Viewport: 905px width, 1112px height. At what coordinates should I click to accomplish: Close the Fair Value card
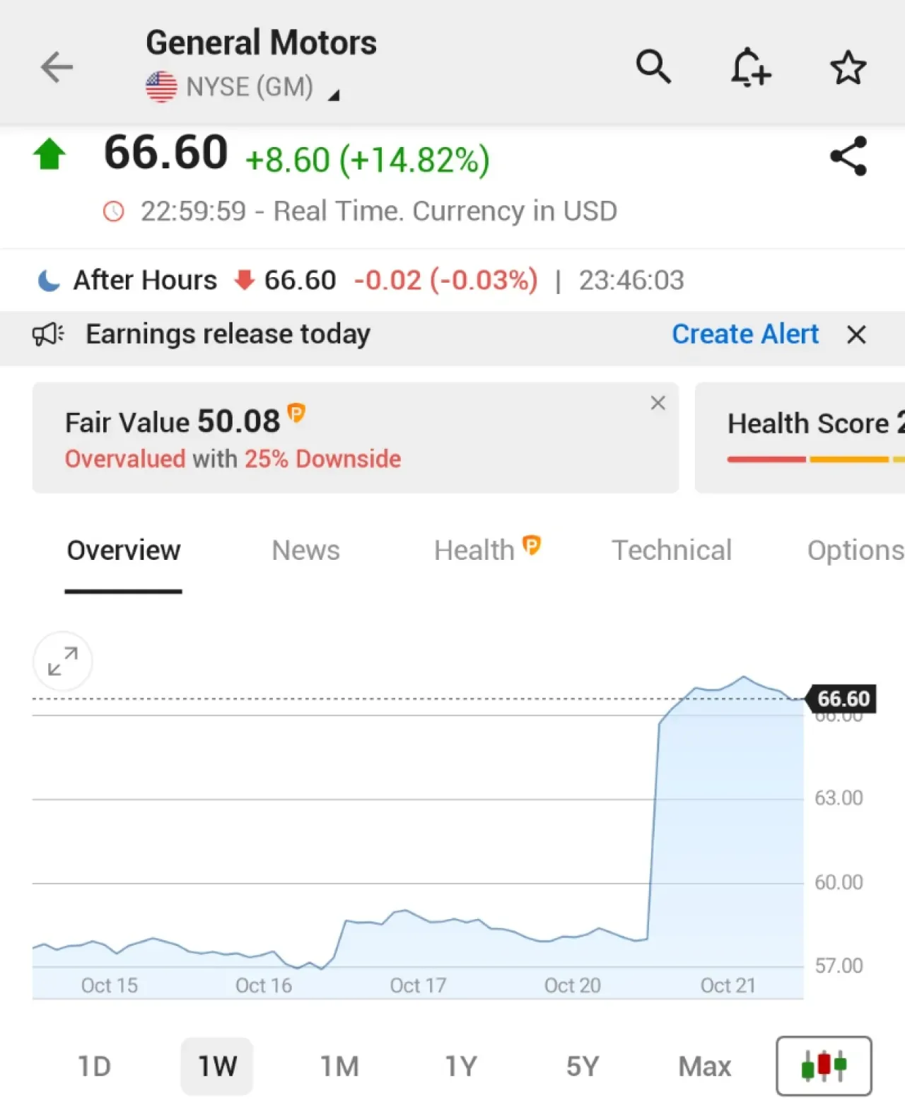658,403
